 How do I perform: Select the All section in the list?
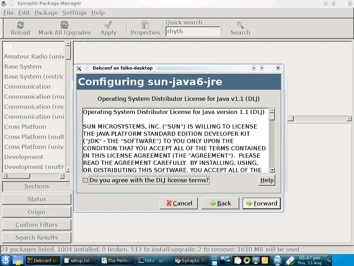[34, 47]
